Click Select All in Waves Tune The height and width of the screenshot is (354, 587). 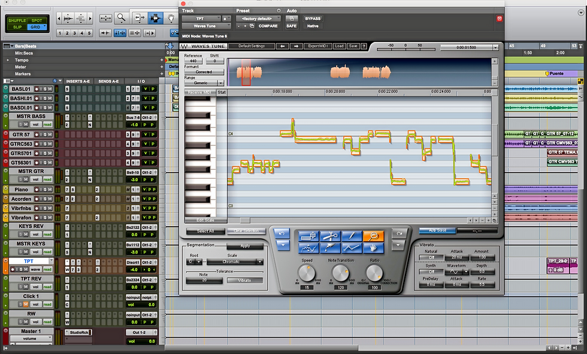(205, 231)
